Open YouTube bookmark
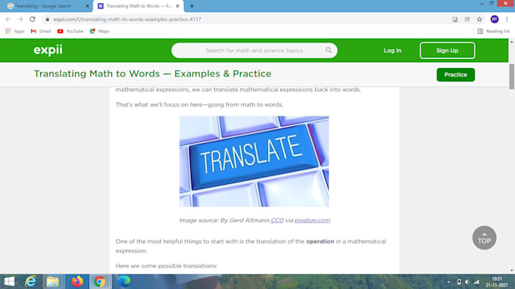The width and height of the screenshot is (515, 289). 70,31
